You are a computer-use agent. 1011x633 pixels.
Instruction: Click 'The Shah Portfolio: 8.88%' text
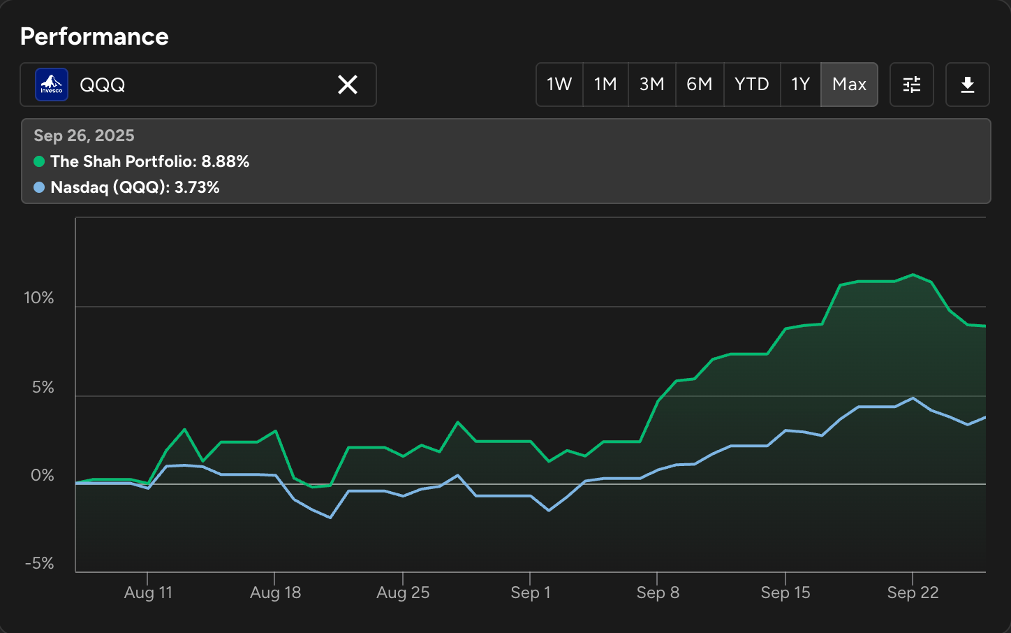(150, 161)
